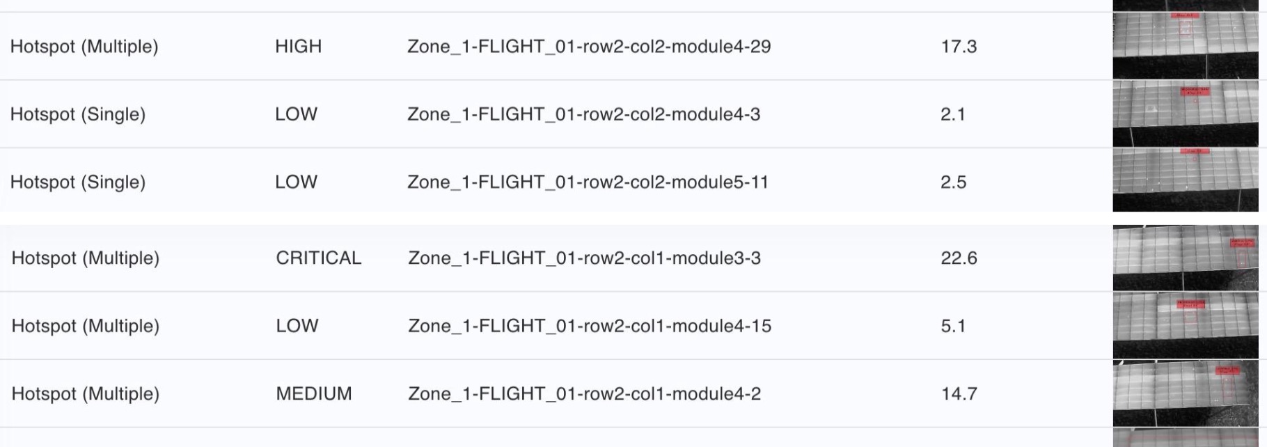Select Zone_1-FLIGHT_01-row2-col2-module4-29 identifier

(589, 47)
